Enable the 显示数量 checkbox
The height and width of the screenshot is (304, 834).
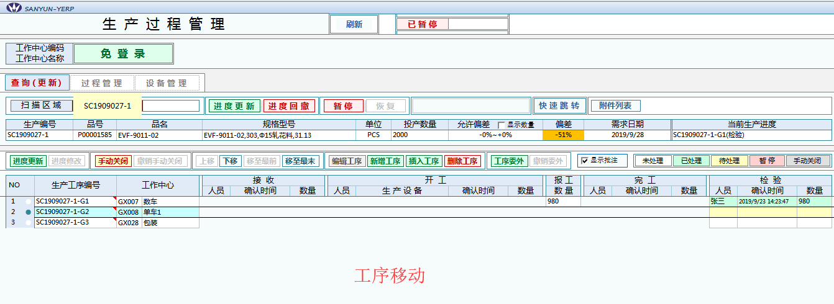pos(502,125)
